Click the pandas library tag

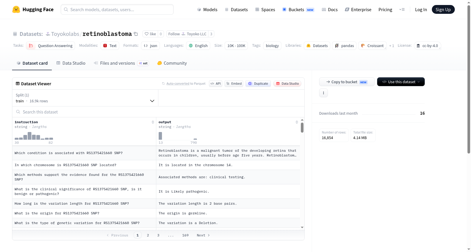(344, 46)
